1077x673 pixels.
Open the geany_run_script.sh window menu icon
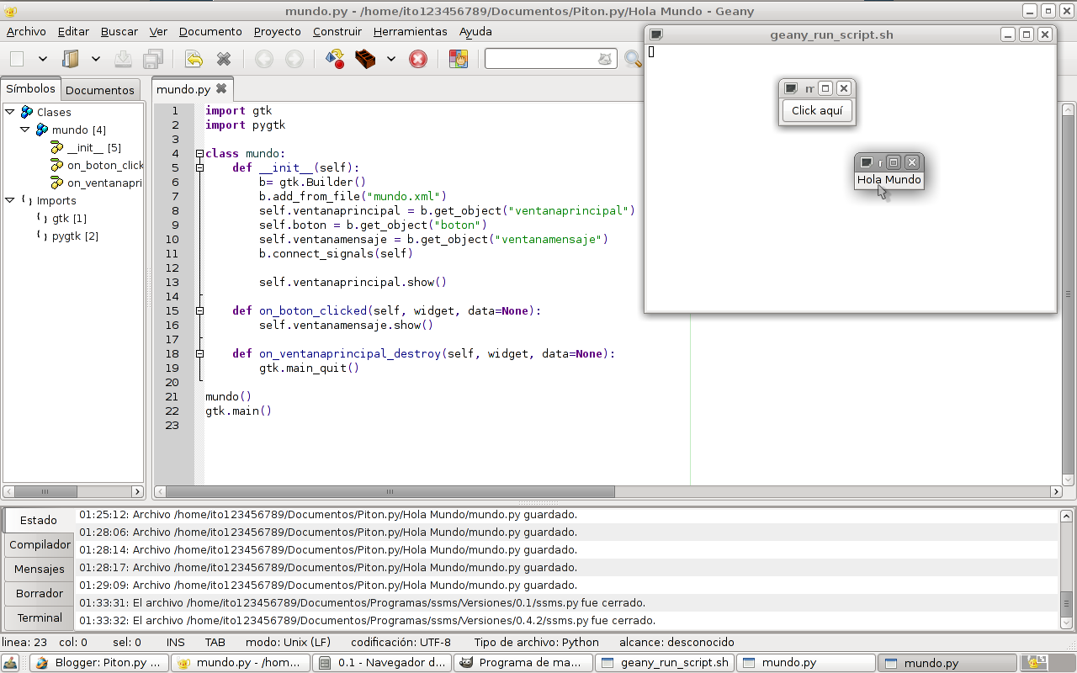click(x=656, y=34)
